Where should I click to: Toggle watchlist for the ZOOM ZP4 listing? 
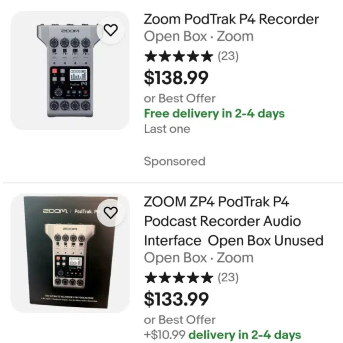pos(111,212)
